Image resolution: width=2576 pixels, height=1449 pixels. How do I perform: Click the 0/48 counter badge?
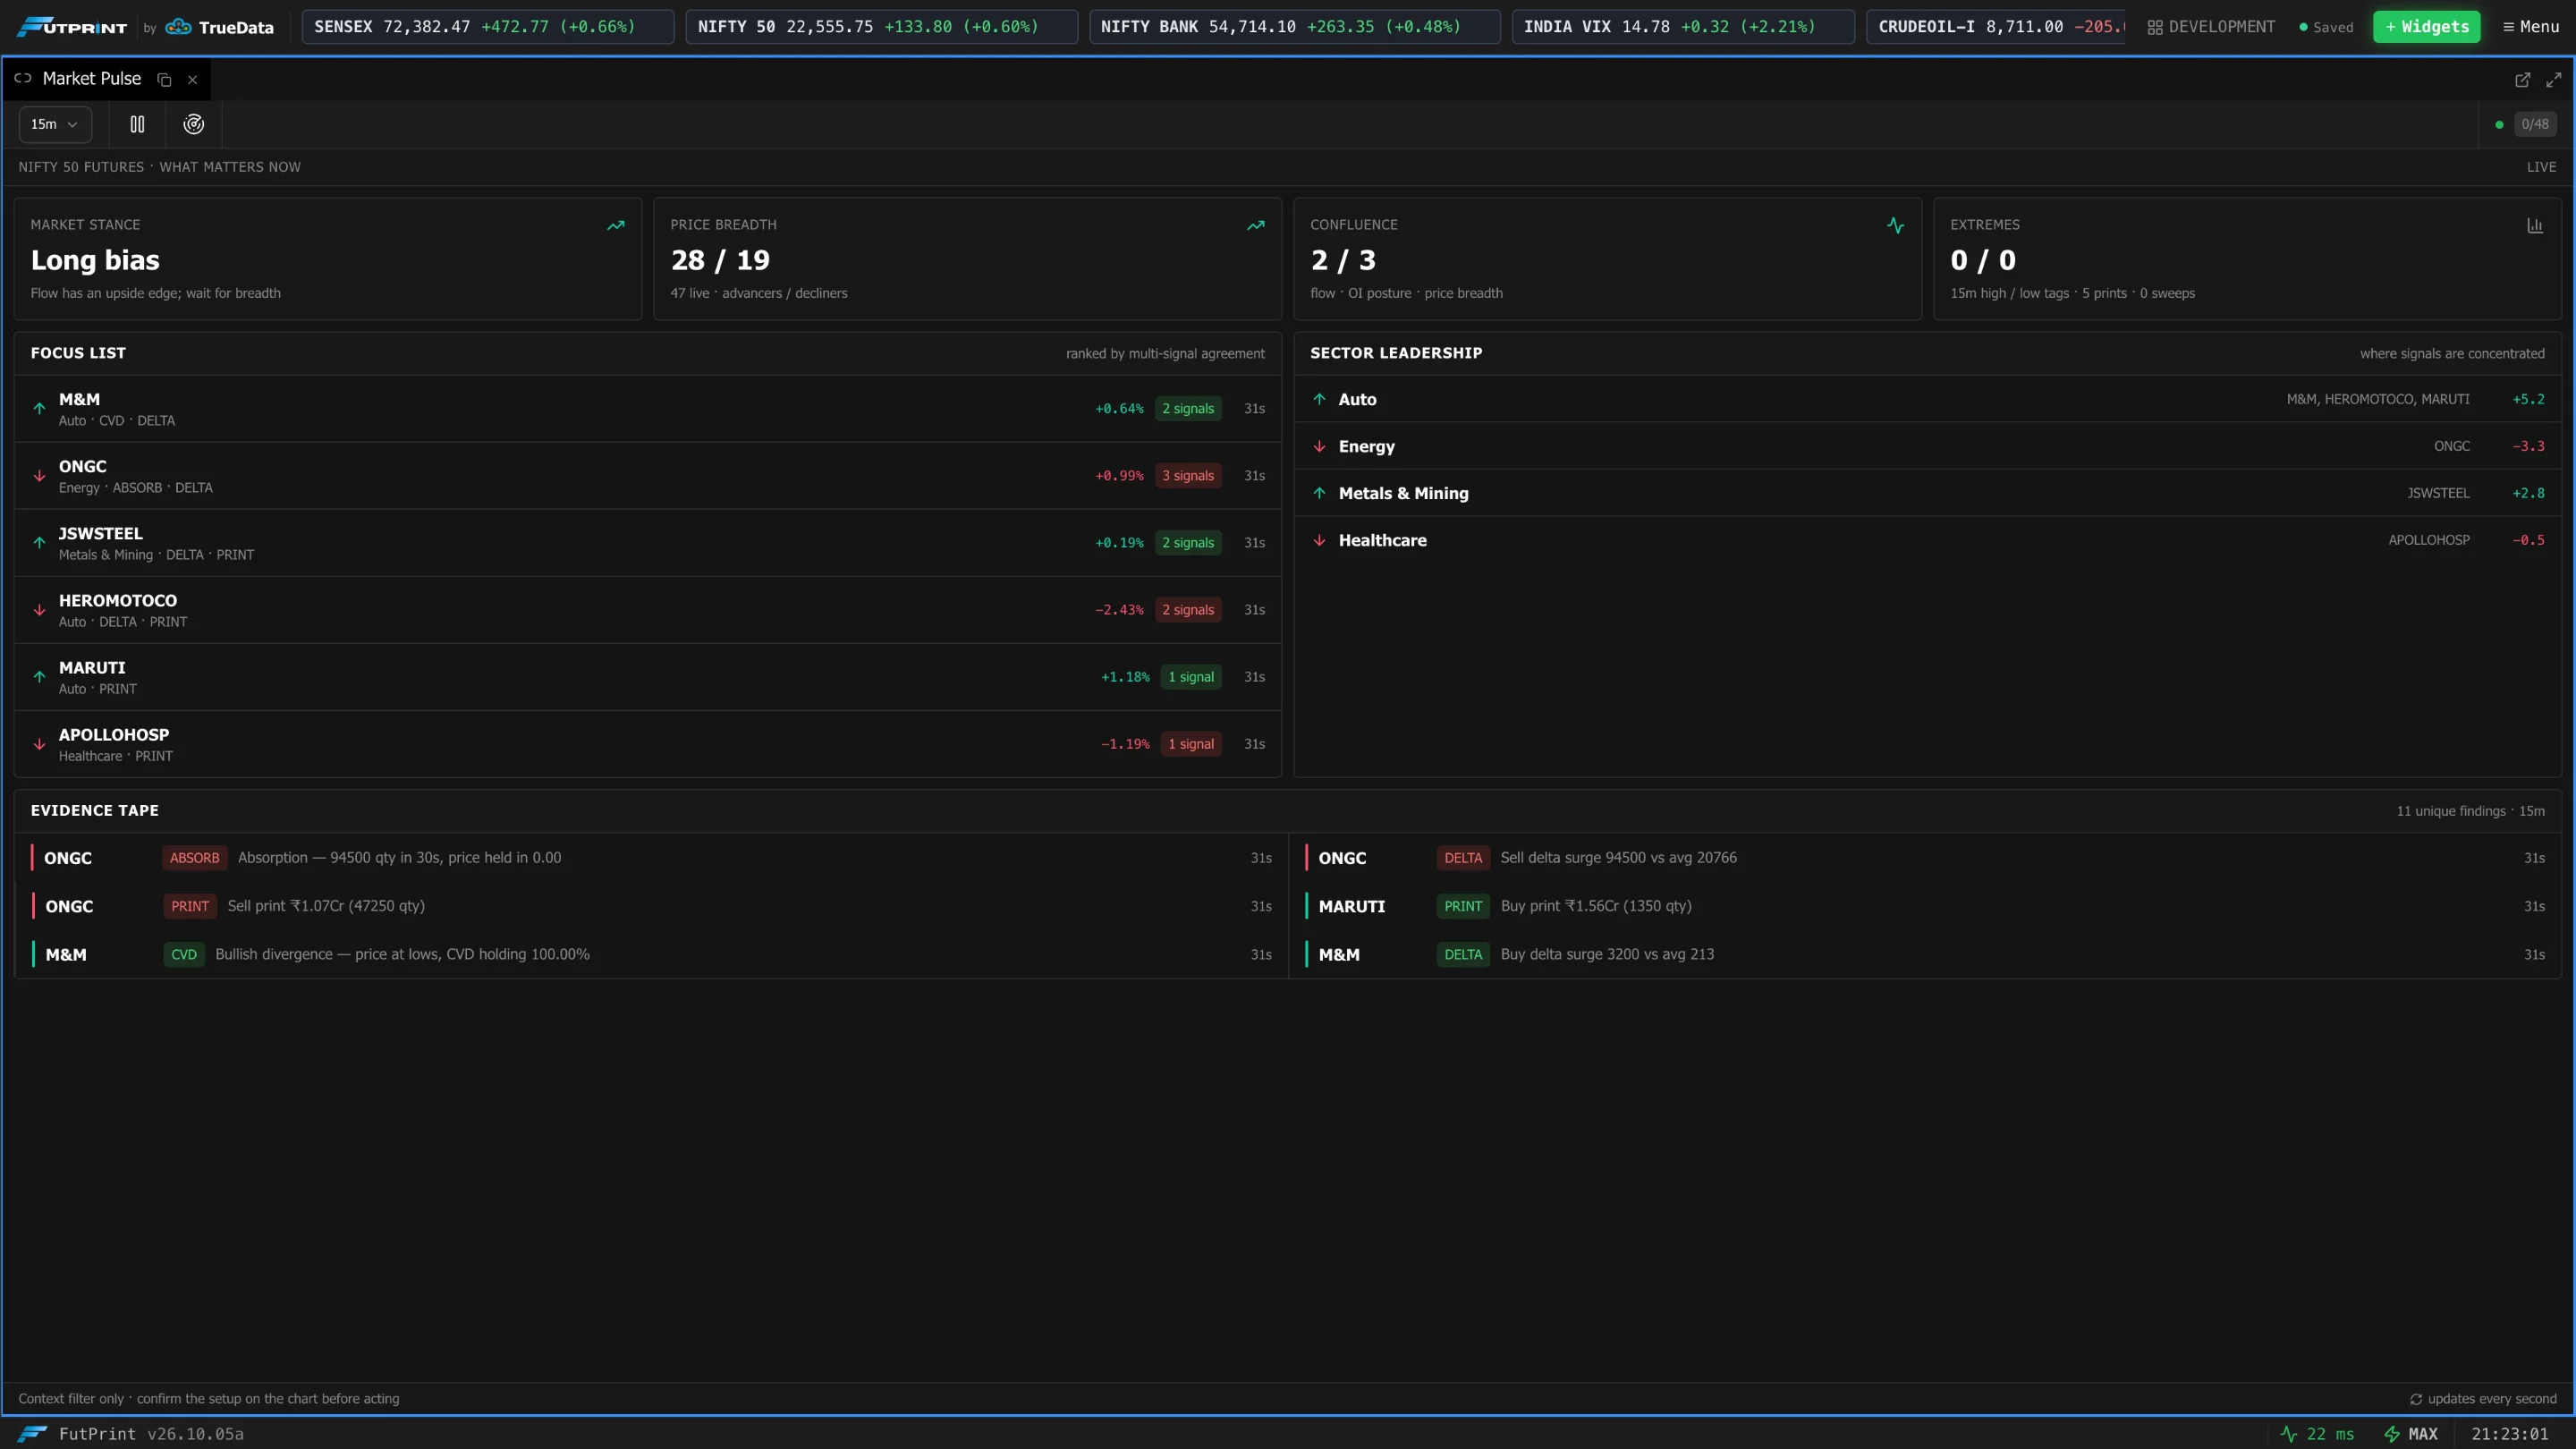click(2534, 124)
